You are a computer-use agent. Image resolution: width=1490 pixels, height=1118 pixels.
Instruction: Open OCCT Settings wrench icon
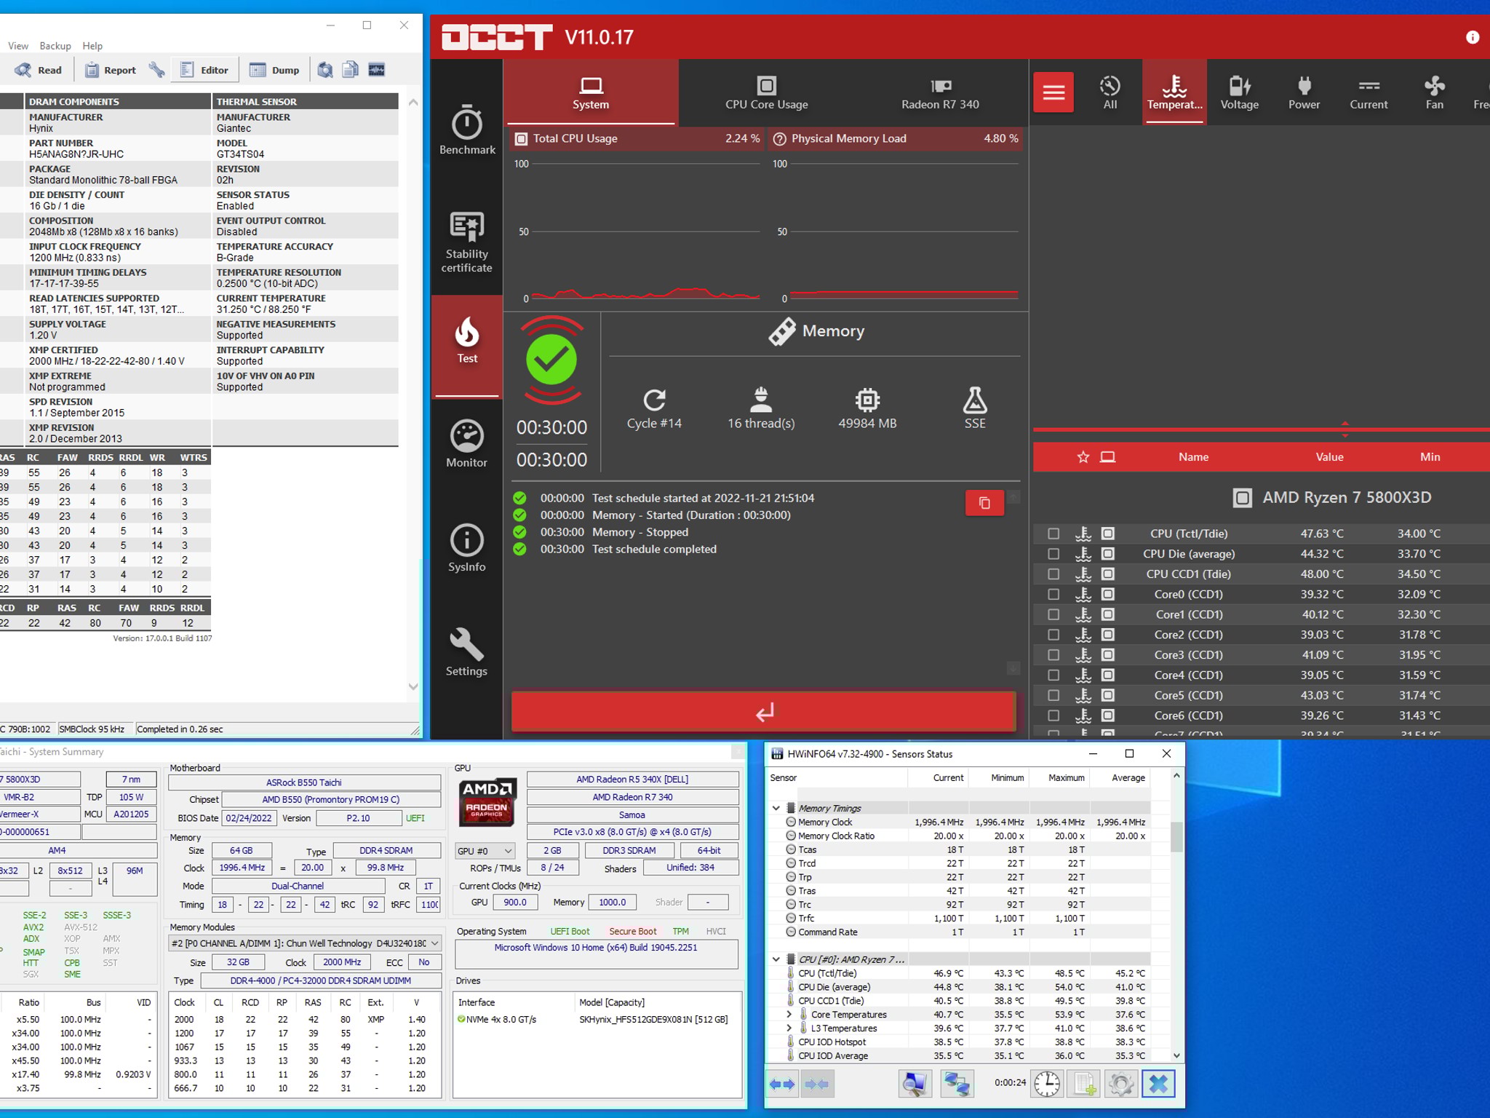[466, 652]
